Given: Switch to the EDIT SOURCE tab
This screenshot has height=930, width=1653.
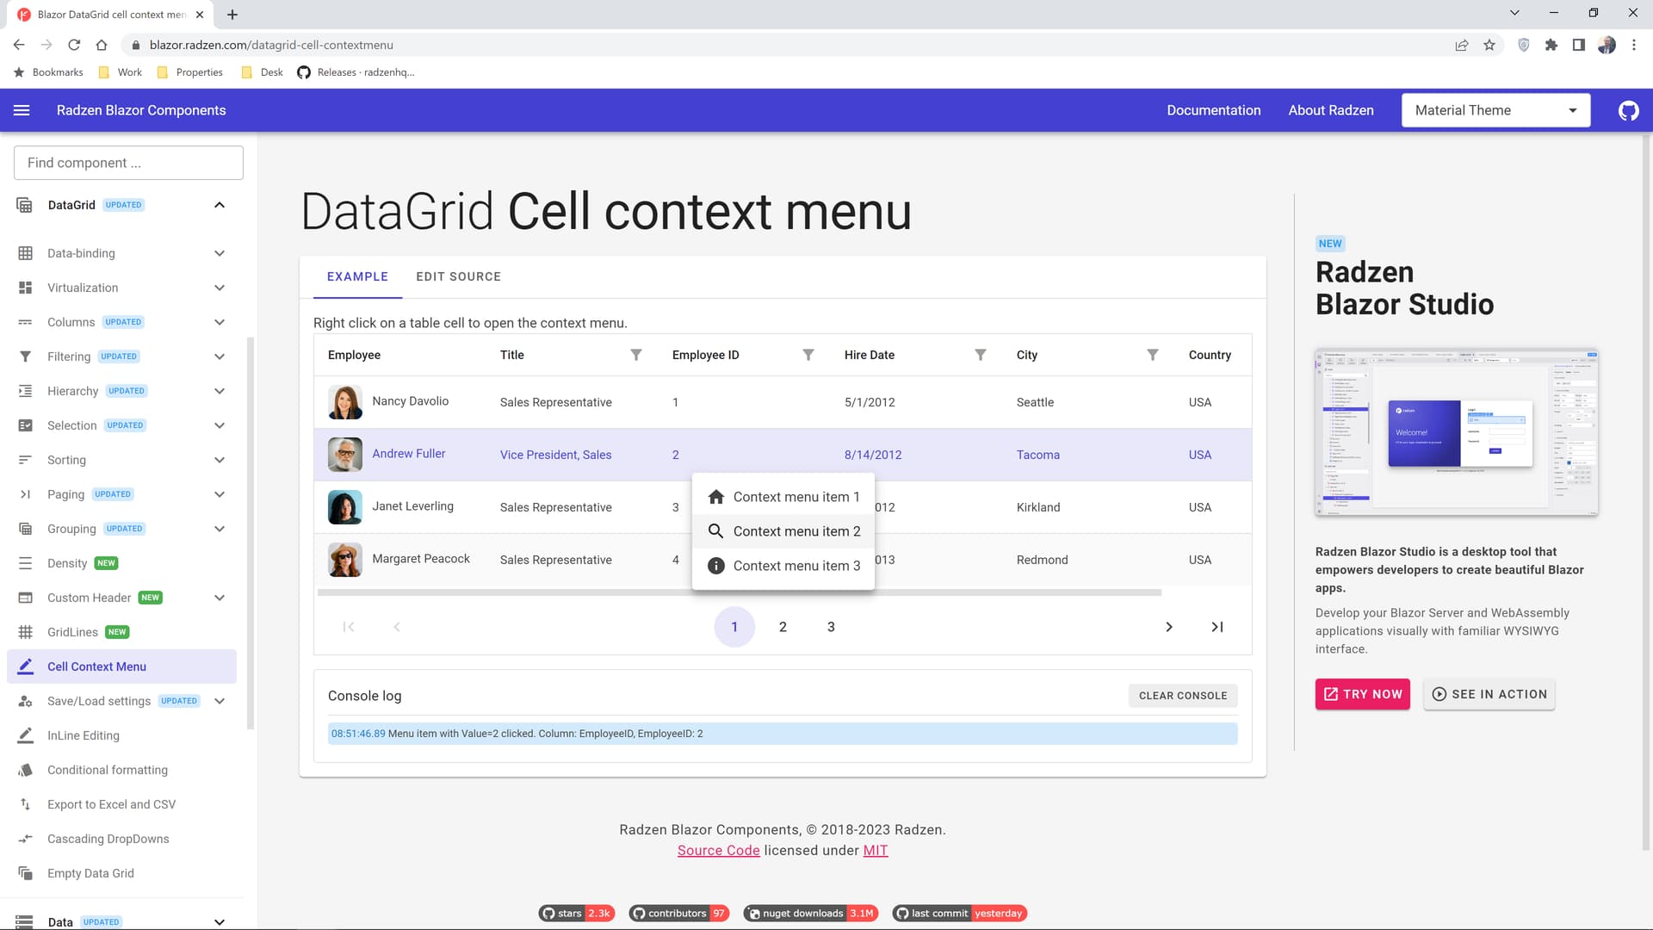Looking at the screenshot, I should click(458, 276).
